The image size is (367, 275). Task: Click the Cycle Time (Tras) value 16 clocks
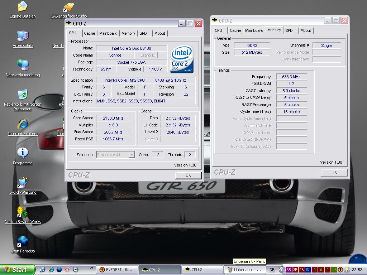[291, 112]
